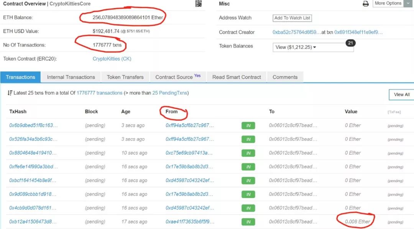Click the 10 secs ago age cell

pyautogui.click(x=134, y=153)
